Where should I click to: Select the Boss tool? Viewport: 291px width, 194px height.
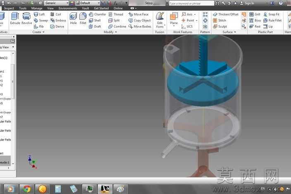pyautogui.click(x=255, y=20)
